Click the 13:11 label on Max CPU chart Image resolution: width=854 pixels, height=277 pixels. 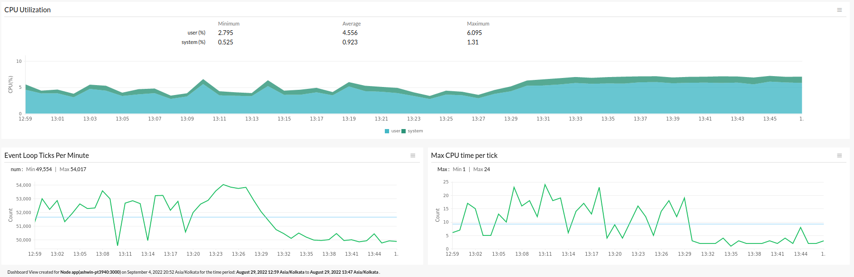point(545,254)
